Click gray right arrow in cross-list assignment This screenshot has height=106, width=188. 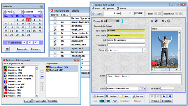pyautogui.click(x=42, y=72)
